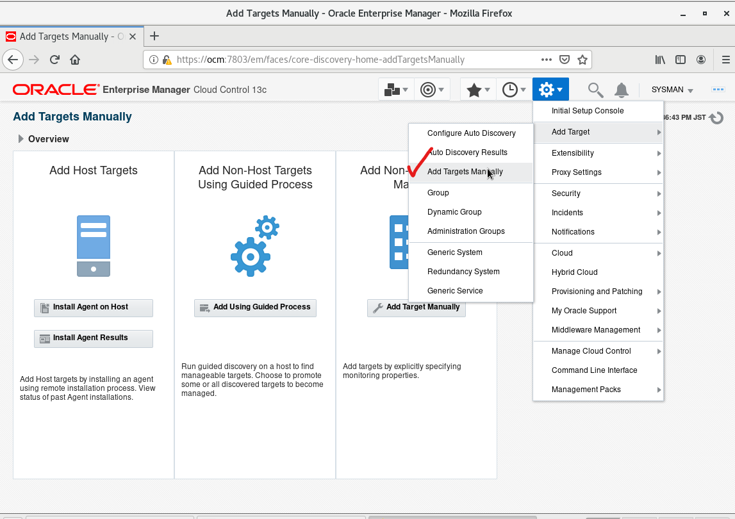
Task: Choose Redundancy System
Action: (471, 272)
